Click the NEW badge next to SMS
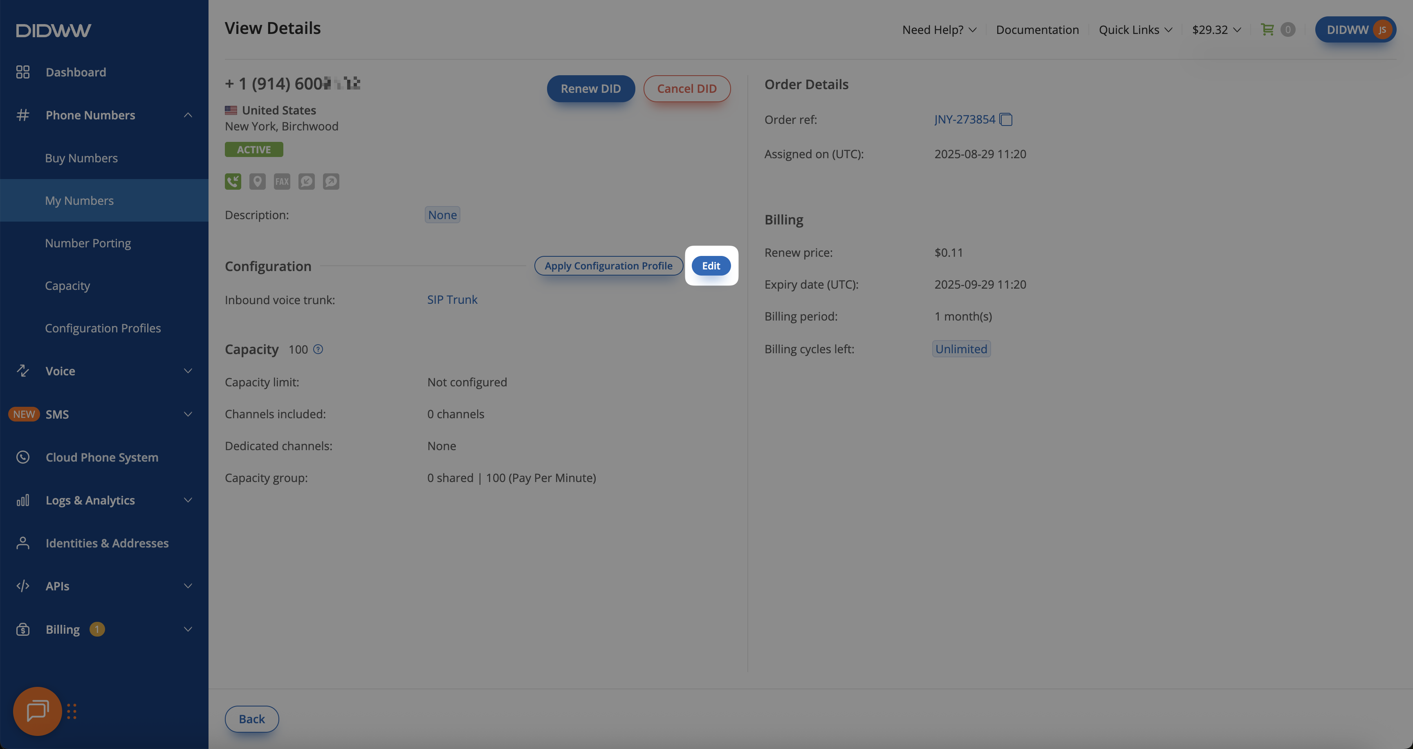 (24, 414)
